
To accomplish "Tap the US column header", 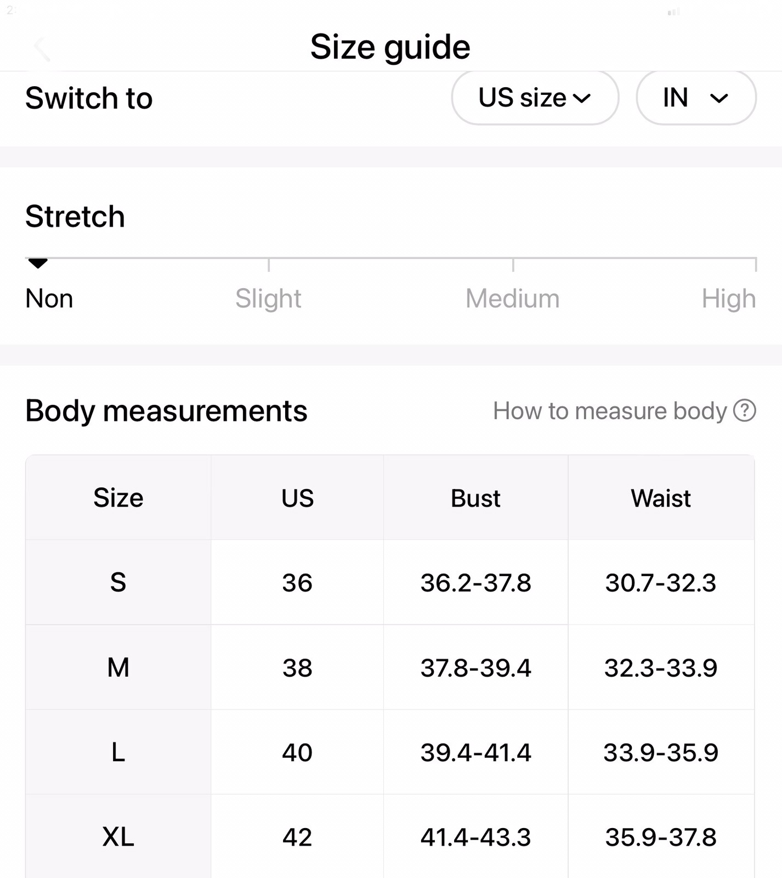I will 297,498.
